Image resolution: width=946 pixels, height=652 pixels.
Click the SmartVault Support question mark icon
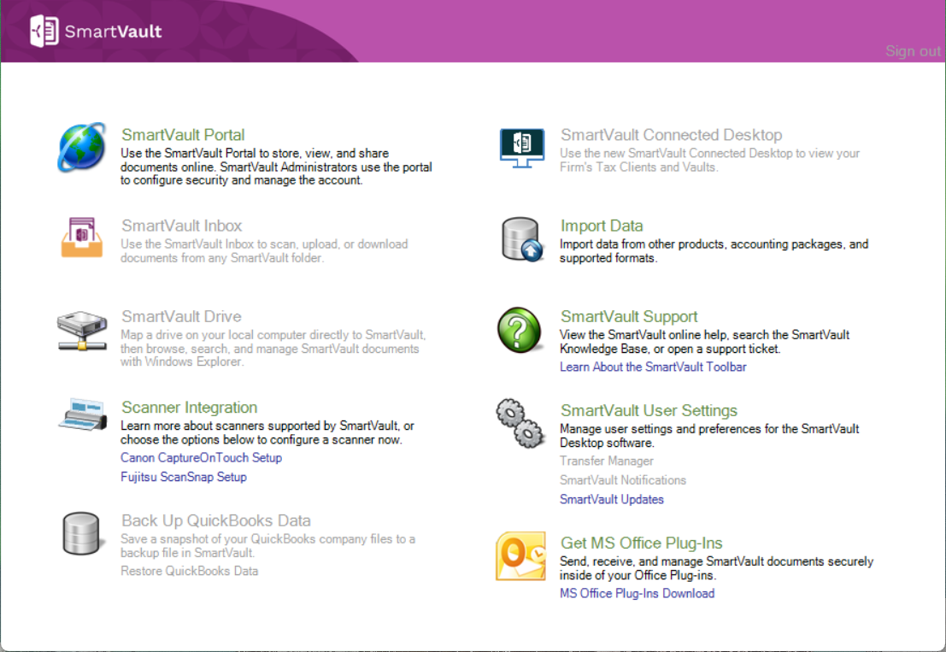520,330
